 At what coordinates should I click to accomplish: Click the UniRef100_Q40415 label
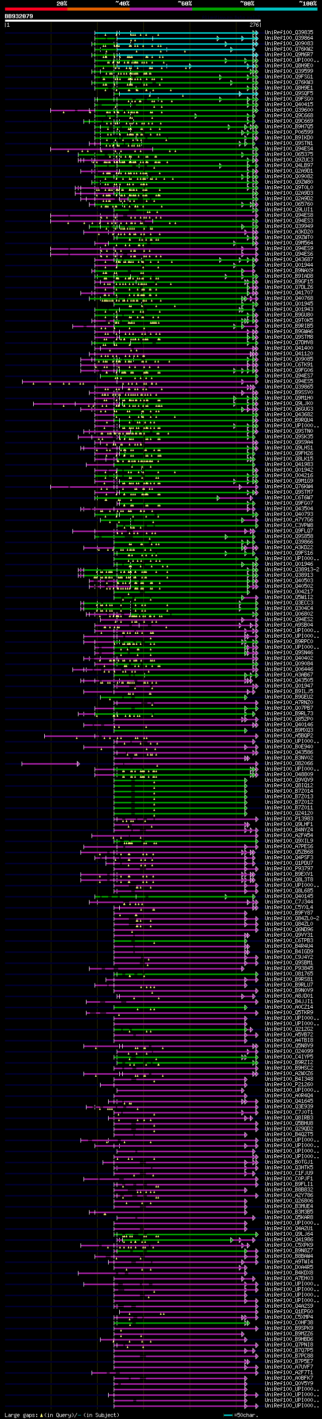(289, 105)
